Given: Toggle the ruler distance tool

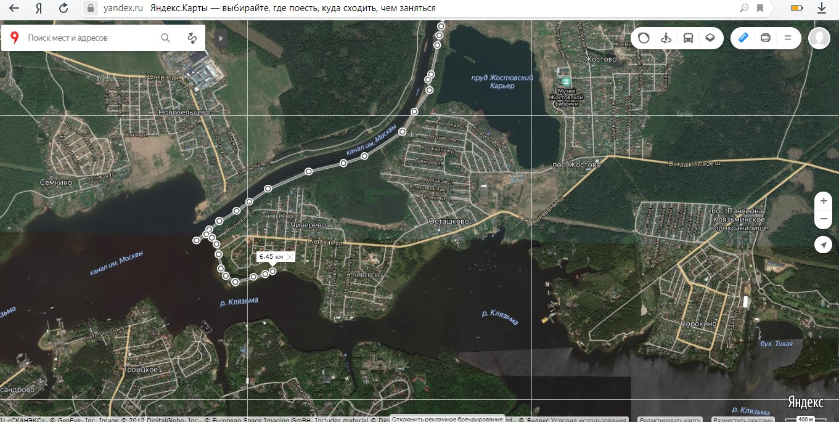Looking at the screenshot, I should tap(743, 38).
